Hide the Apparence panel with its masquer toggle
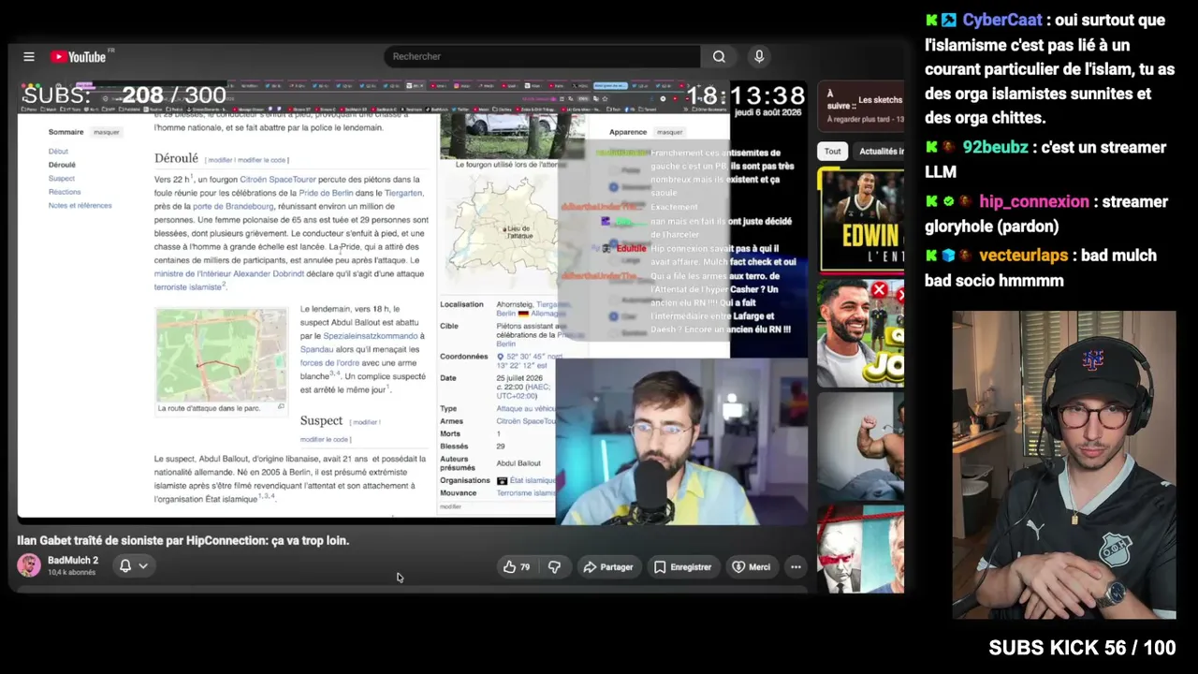Viewport: 1198px width, 674px height. [x=669, y=132]
